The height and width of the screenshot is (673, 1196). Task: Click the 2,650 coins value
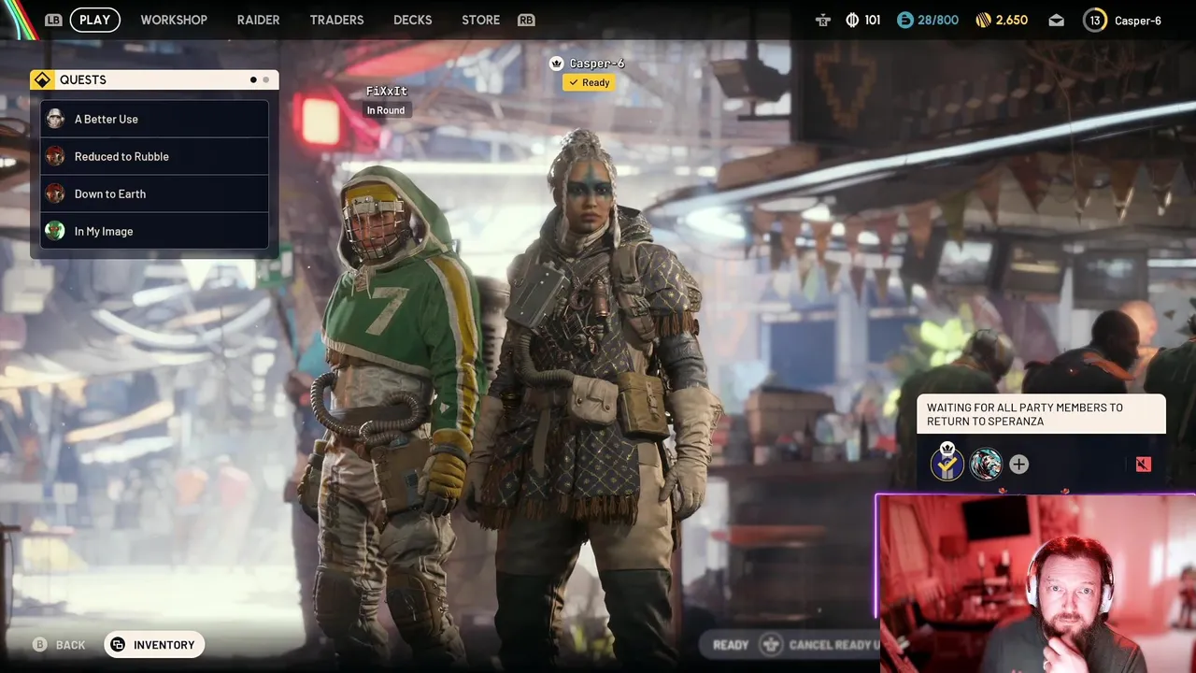pyautogui.click(x=1012, y=20)
